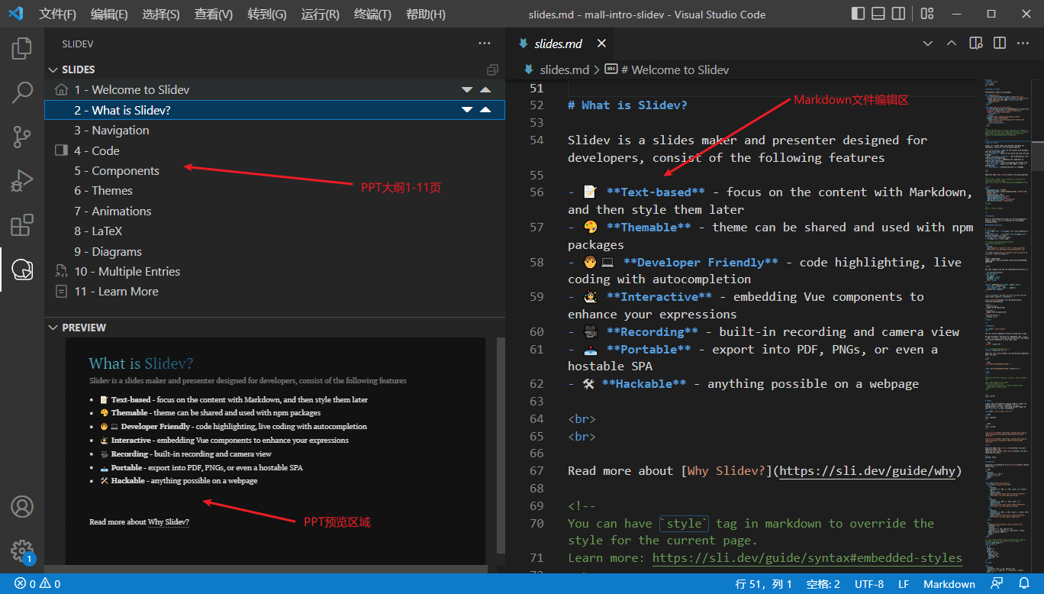Select slide '3 - Navigation'
The width and height of the screenshot is (1044, 594).
(275, 131)
